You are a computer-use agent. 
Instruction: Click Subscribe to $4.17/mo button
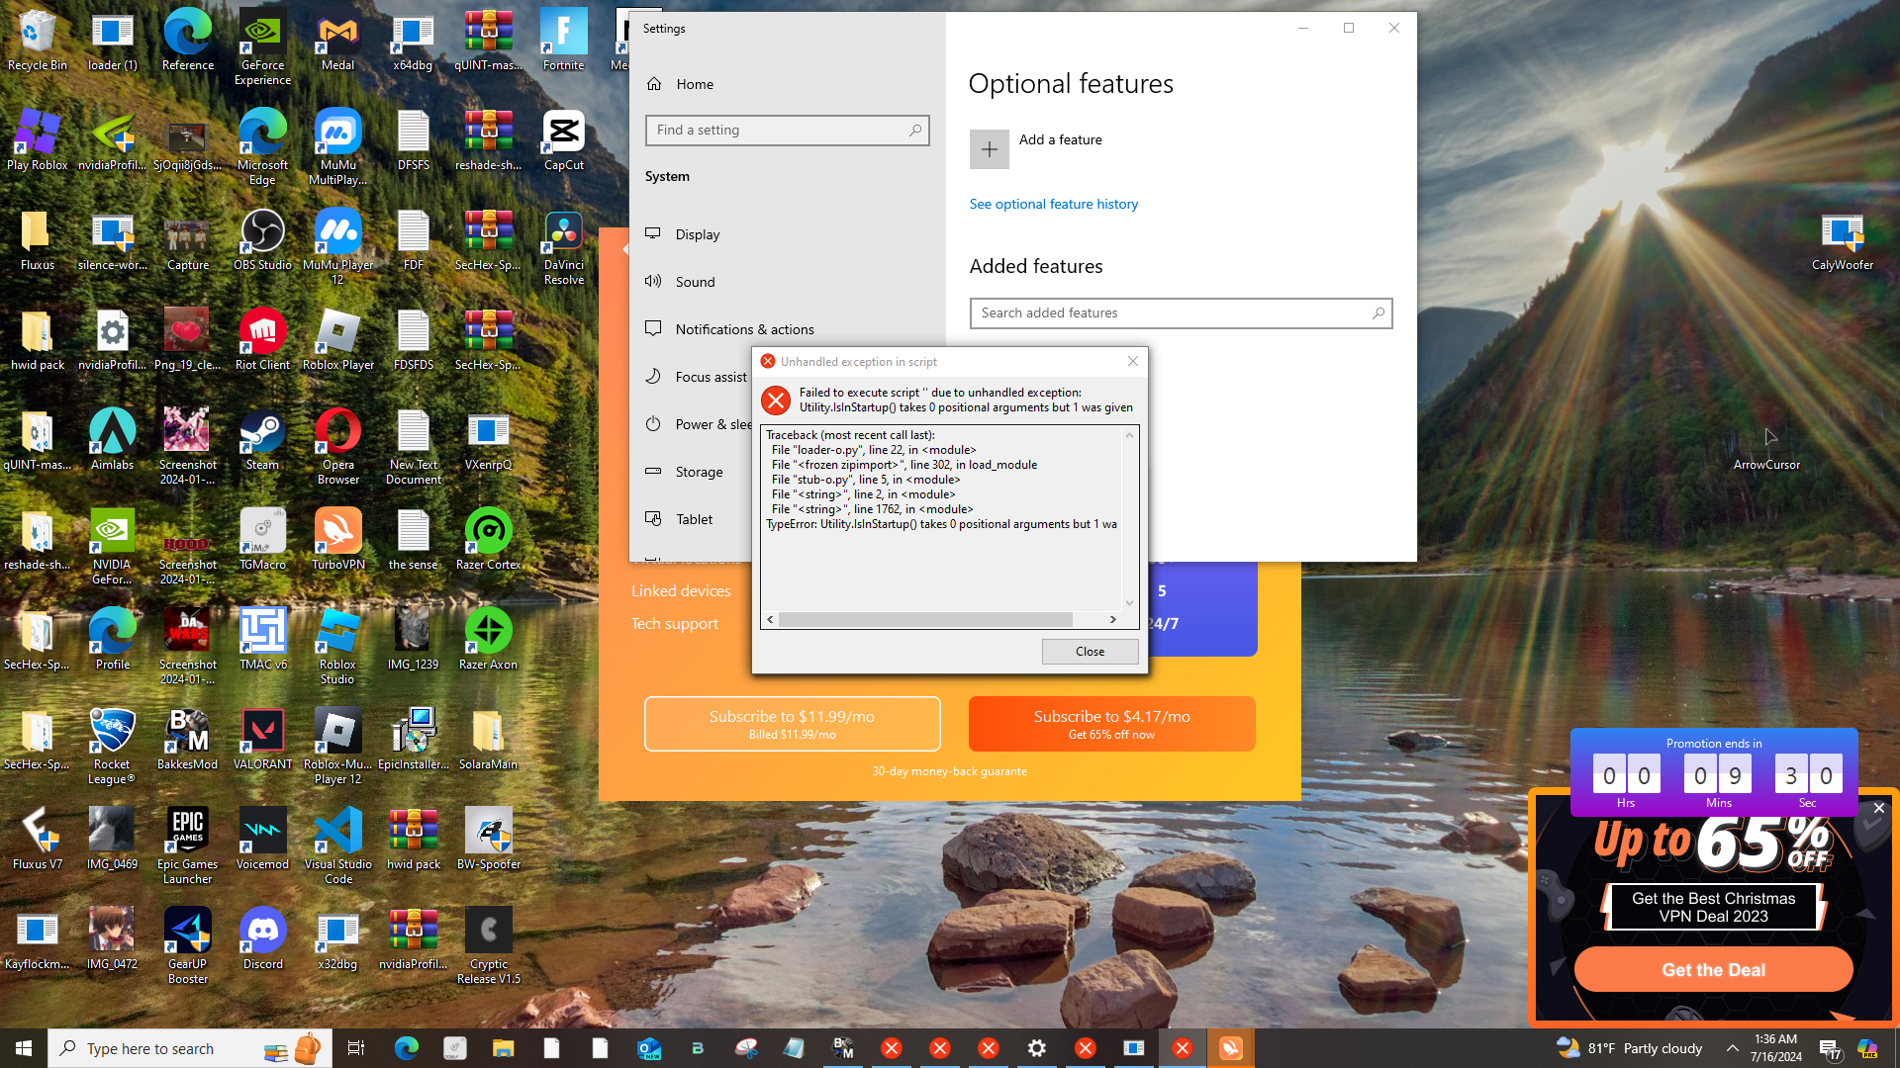click(1111, 724)
